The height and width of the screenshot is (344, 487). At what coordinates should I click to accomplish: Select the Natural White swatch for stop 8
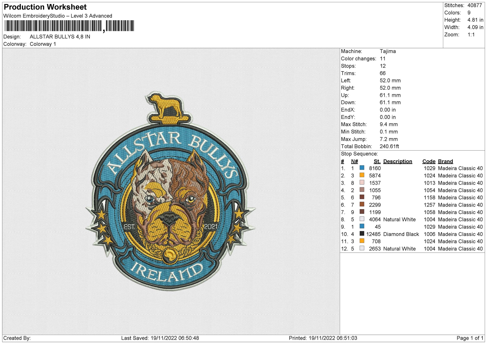pos(362,219)
